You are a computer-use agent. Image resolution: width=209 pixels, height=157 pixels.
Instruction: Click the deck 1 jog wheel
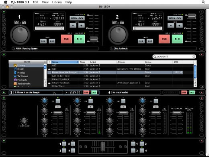(20, 35)
